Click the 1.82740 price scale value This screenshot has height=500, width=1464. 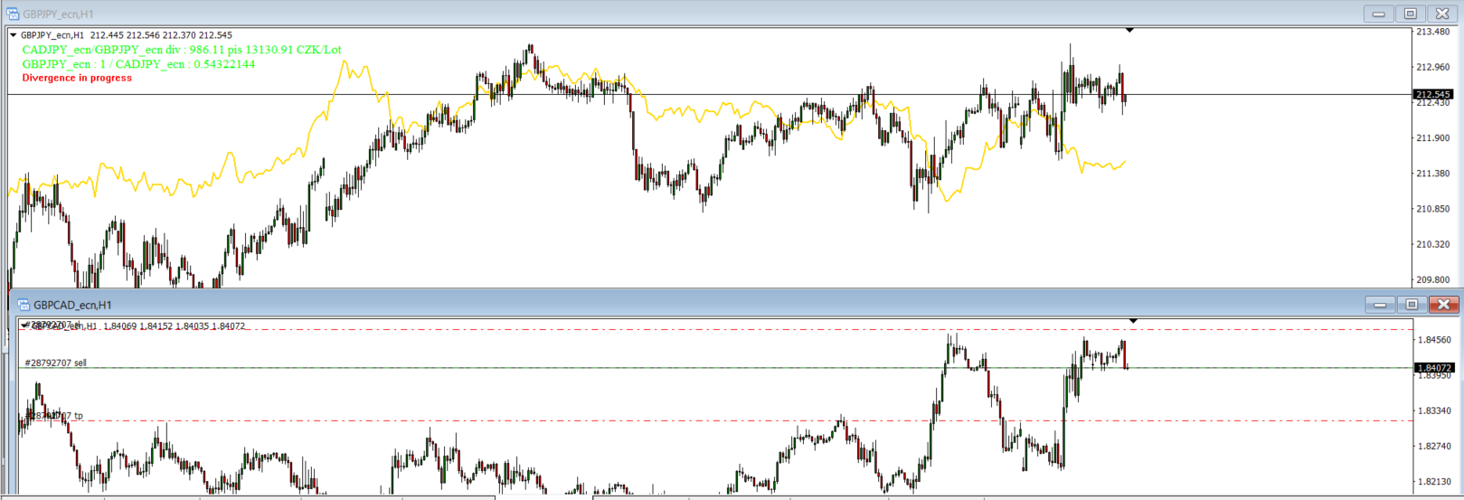pyautogui.click(x=1435, y=446)
